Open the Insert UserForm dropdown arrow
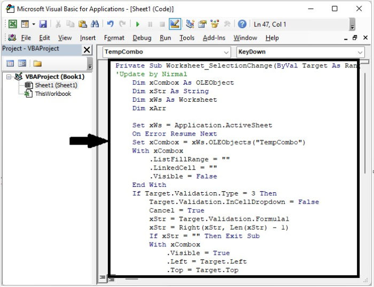Viewport: 374px width, 287px height. [x=34, y=24]
